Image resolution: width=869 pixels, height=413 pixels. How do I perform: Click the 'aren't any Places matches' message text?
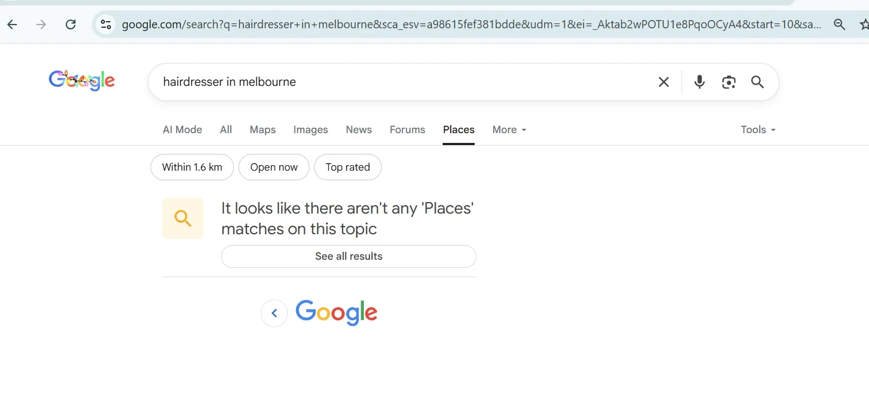point(348,218)
